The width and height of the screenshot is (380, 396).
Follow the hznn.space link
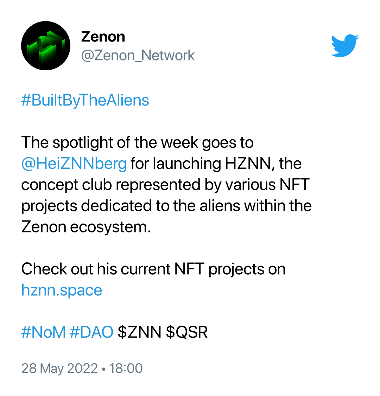62,290
